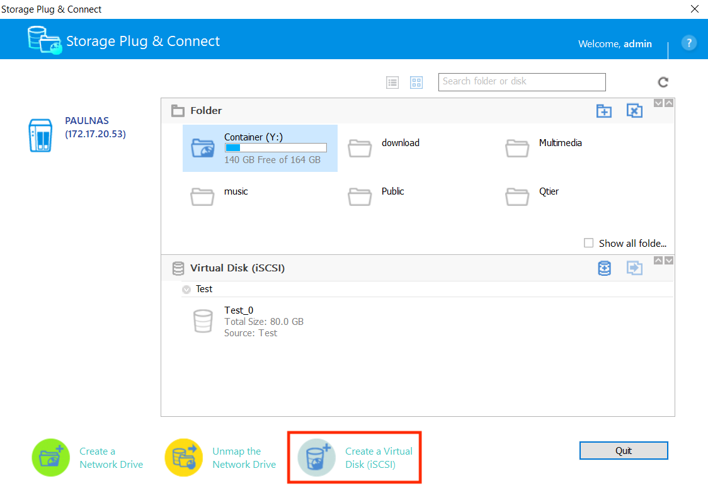
Task: Click the add virtual disk icon
Action: (x=604, y=268)
